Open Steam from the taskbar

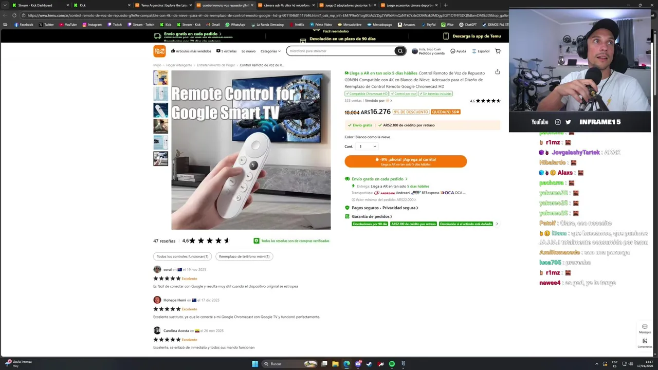pos(369,364)
